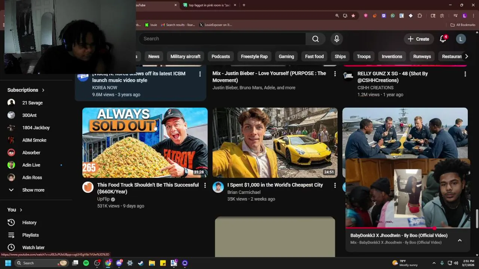This screenshot has width=479, height=269.
Task: Open the Chrome three-dot menu
Action: [x=473, y=16]
